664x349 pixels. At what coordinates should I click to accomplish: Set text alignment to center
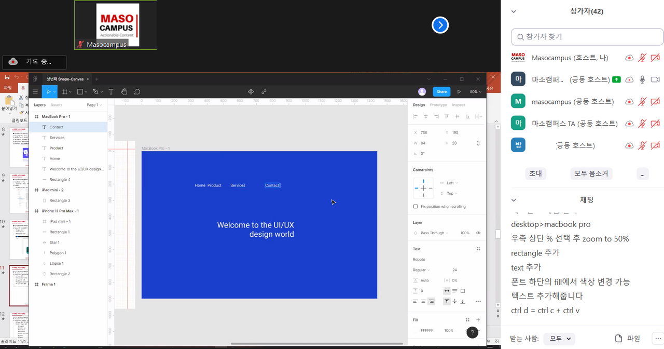[423, 301]
